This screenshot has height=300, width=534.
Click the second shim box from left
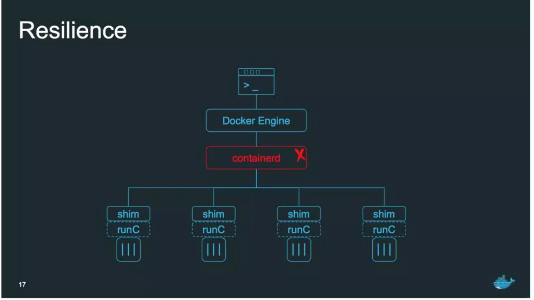pyautogui.click(x=214, y=214)
